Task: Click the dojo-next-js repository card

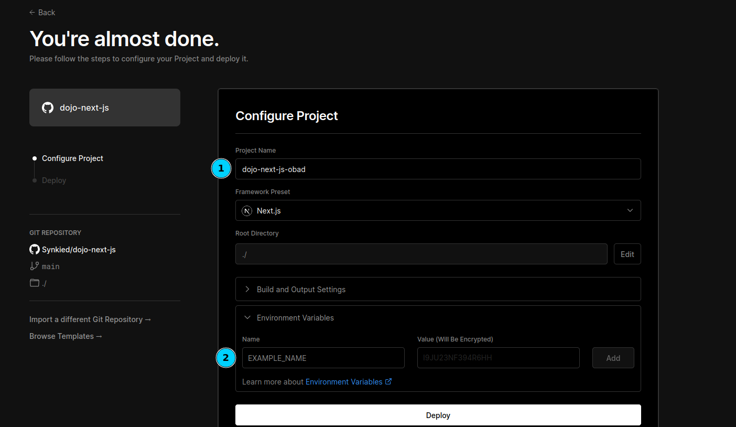Action: pos(105,108)
